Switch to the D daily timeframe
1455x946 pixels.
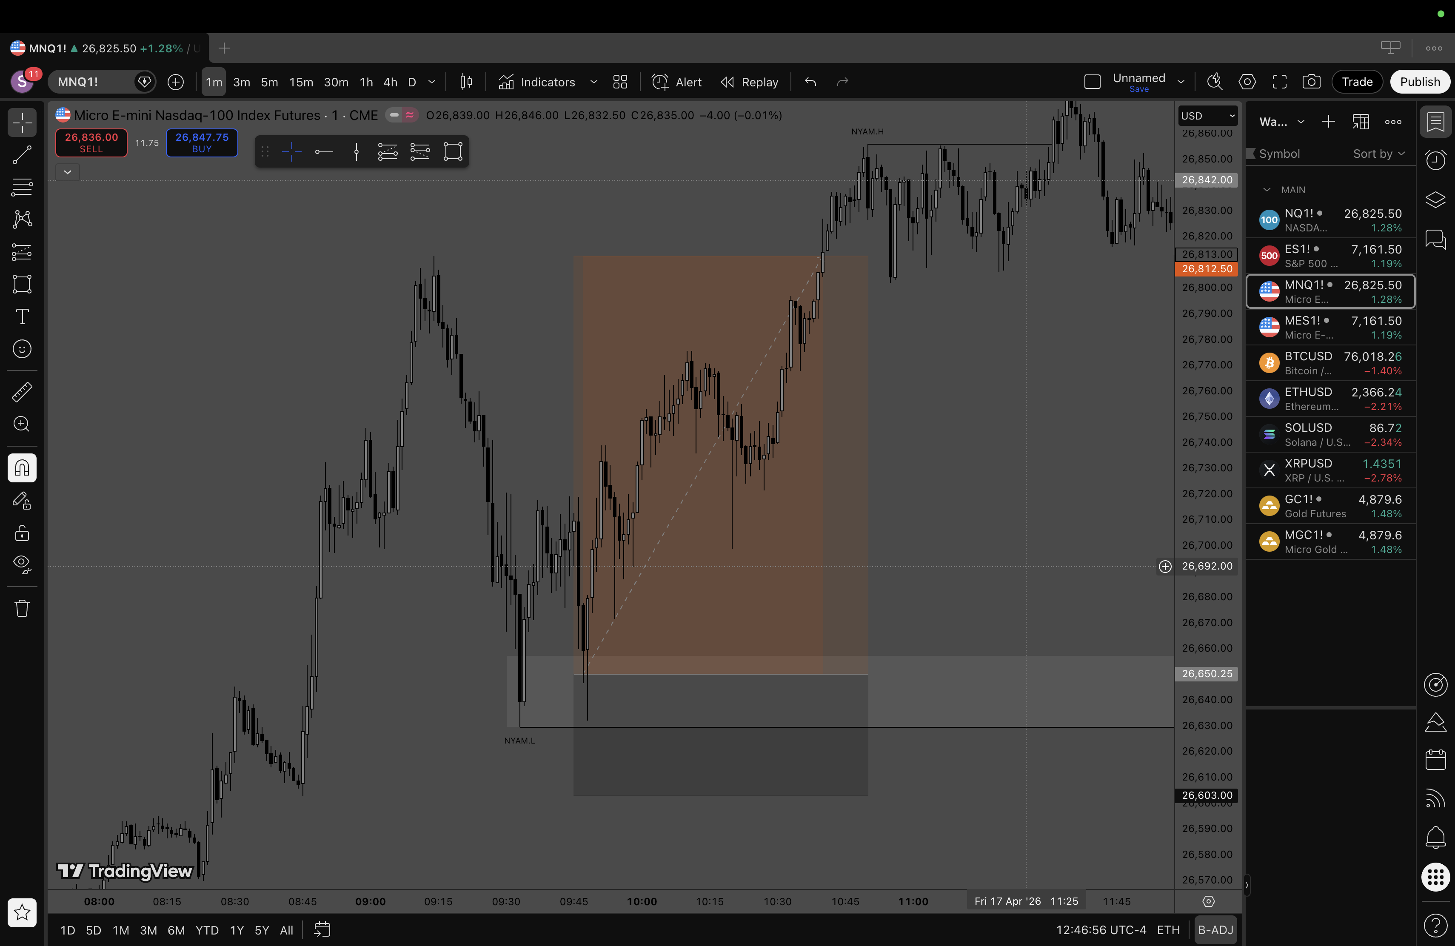click(x=412, y=82)
